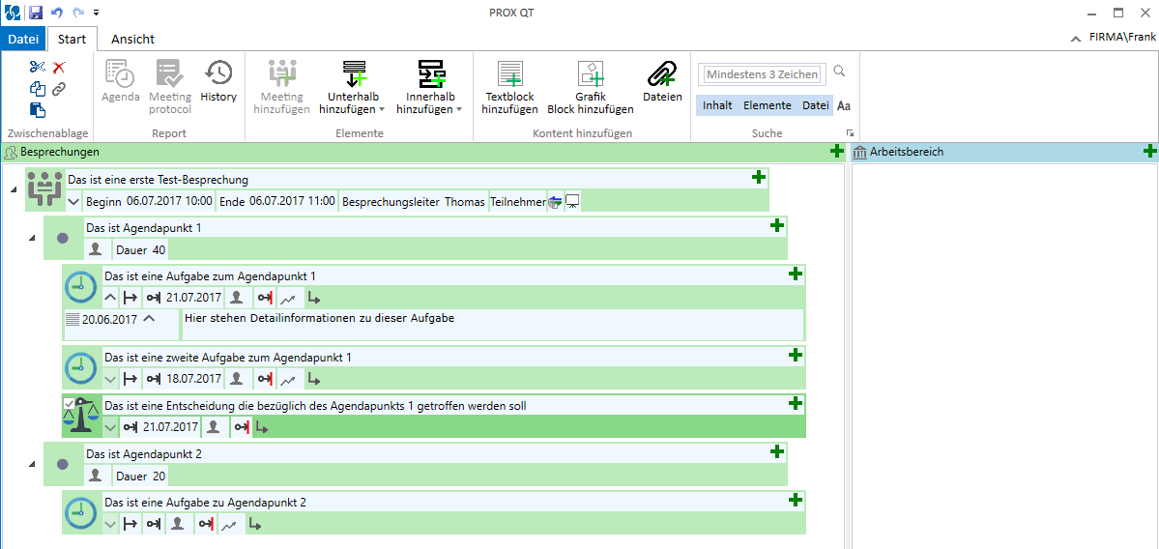Click the presentation screen icon beside Teilnehmer
Viewport: 1159px width, 549px height.
(x=573, y=201)
